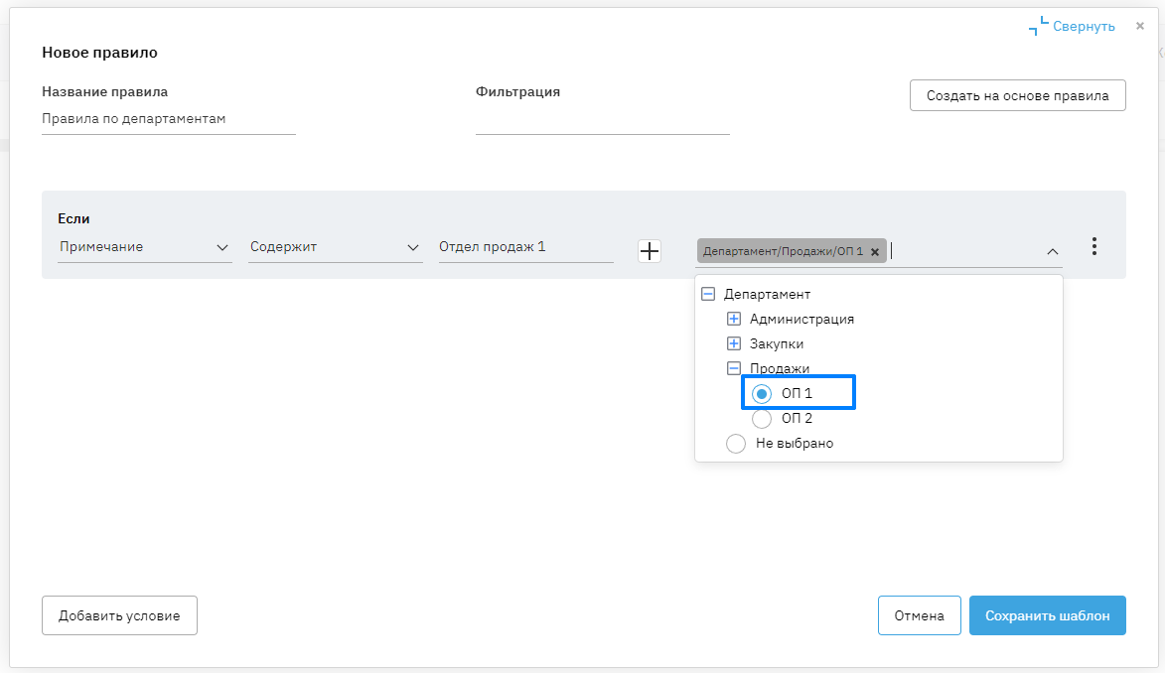
Task: Expand the Закупки tree node
Action: pos(734,343)
